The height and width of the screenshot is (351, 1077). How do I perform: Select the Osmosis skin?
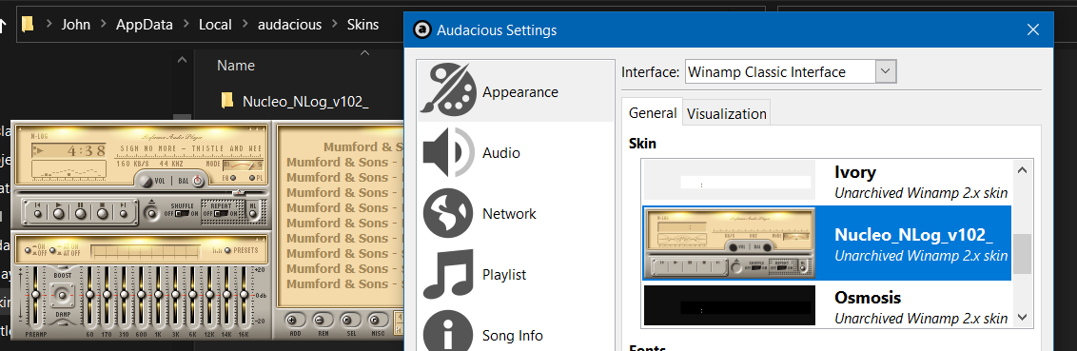827,305
